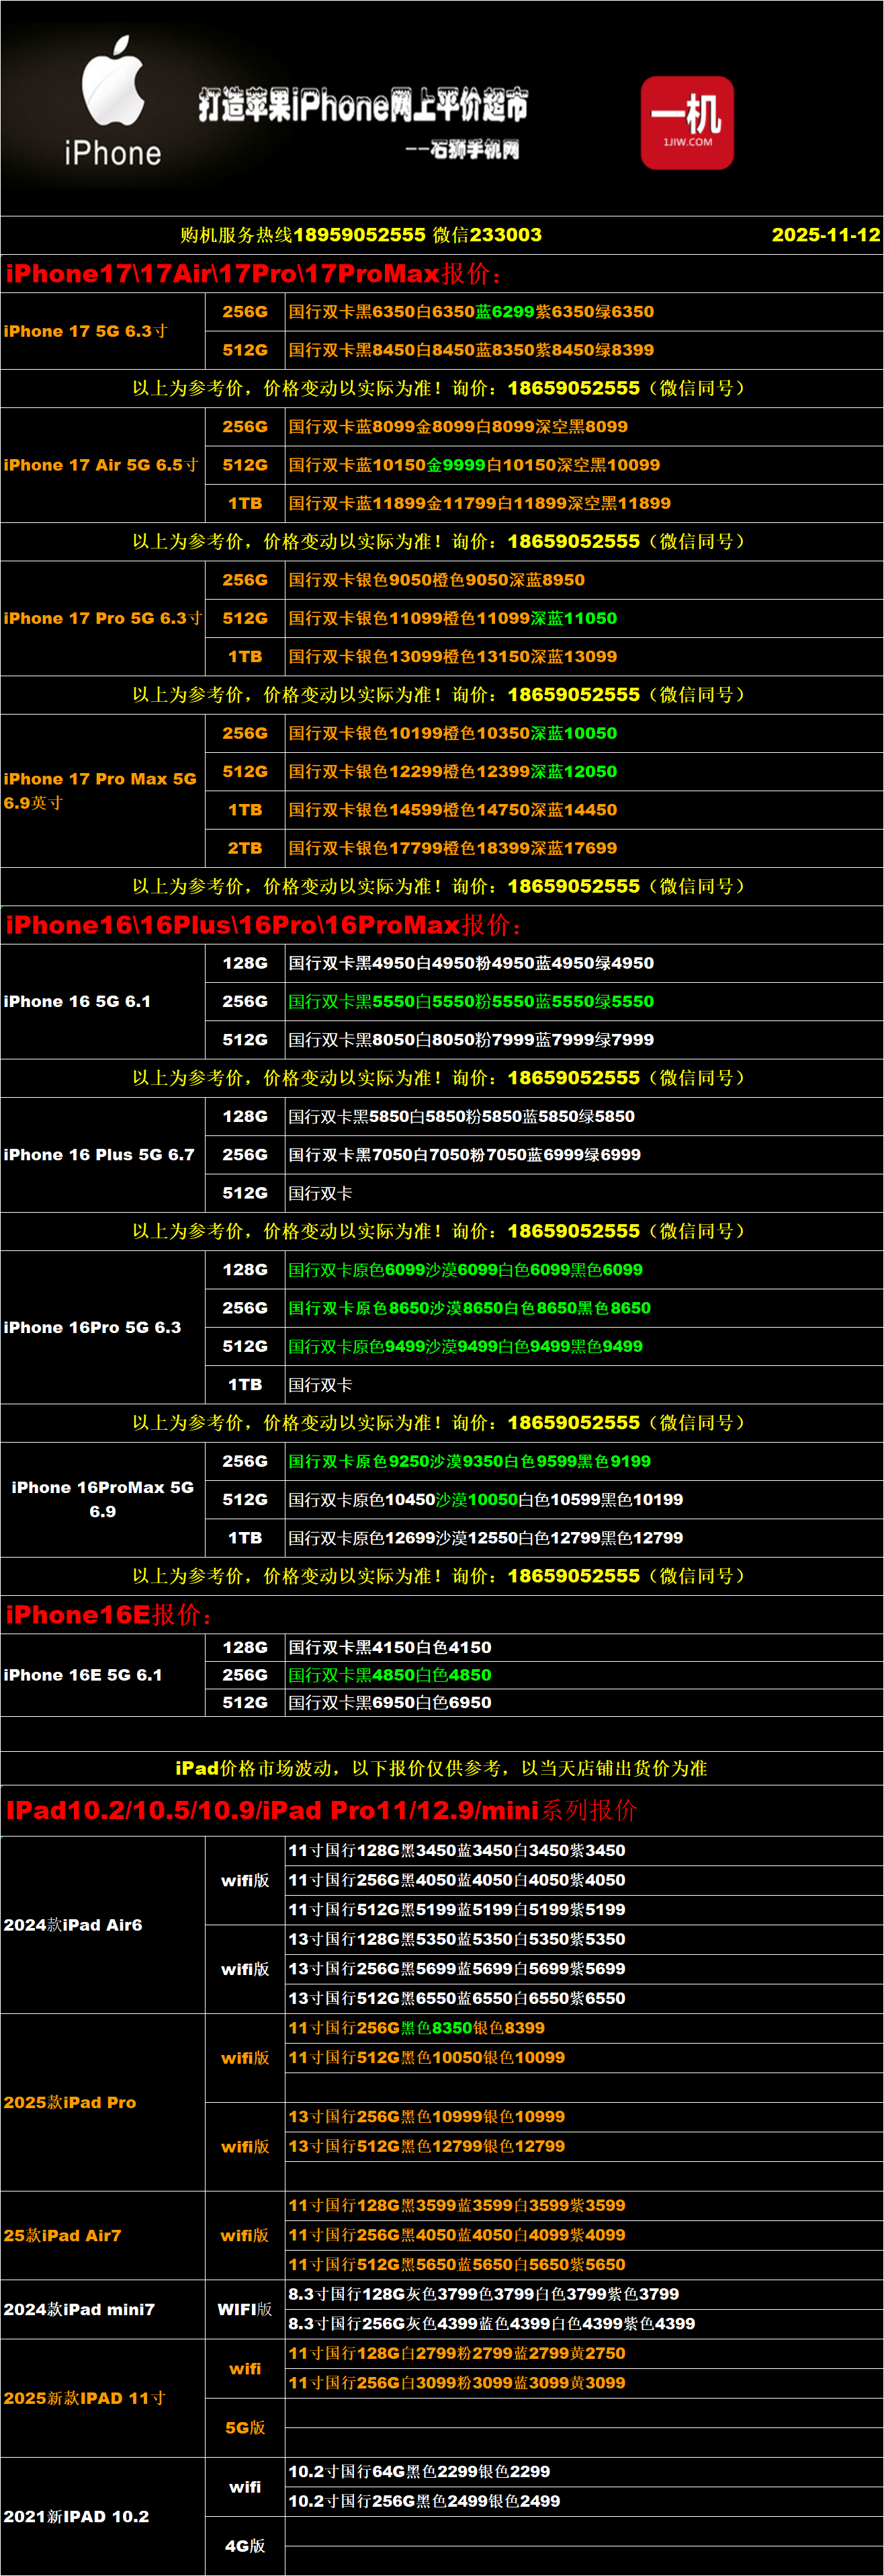Click the red 一机 1JIW.COM logo
Image resolution: width=884 pixels, height=2576 pixels.
coord(687,122)
